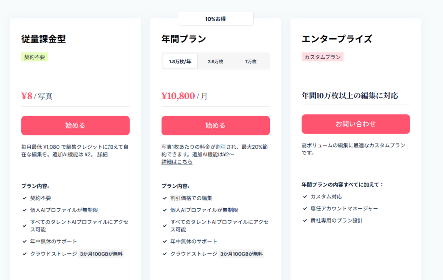Click the 3か月100GBが無料 tag in annual plan
Image resolution: width=443 pixels, height=280 pixels.
point(241,254)
